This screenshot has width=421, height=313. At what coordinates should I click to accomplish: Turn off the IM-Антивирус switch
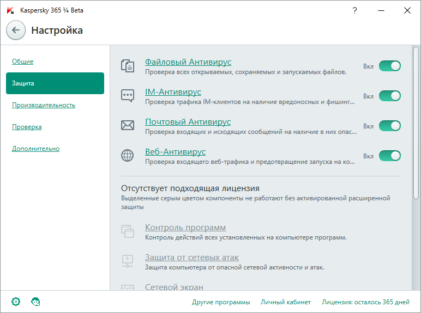389,96
